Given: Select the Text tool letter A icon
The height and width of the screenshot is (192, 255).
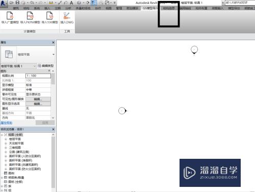Looking at the screenshot, I should [x=71, y=3].
